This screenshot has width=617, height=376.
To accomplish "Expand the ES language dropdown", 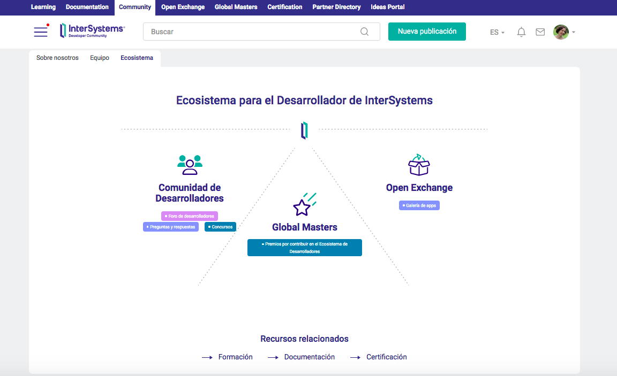I will coord(497,32).
